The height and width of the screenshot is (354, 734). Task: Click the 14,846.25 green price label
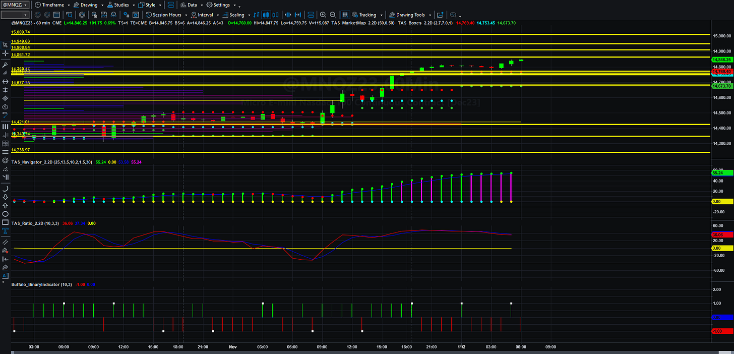coord(721,60)
